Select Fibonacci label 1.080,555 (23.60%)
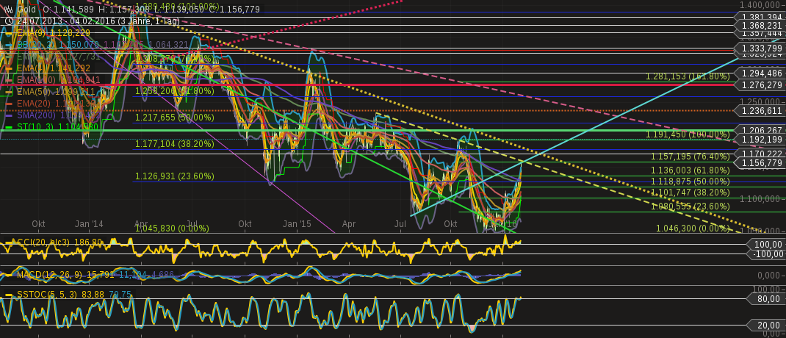 691,206
